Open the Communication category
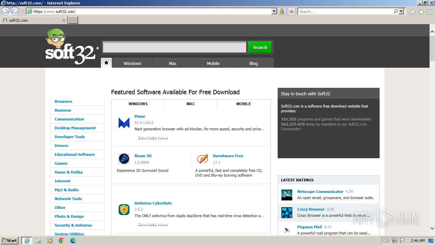Image resolution: width=435 pixels, height=245 pixels. click(69, 119)
